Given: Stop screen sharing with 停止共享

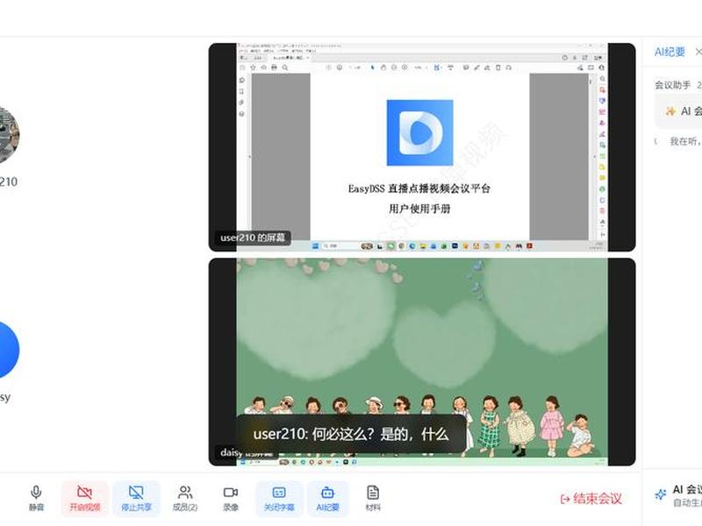Looking at the screenshot, I should click(x=136, y=498).
